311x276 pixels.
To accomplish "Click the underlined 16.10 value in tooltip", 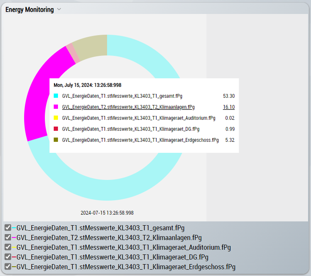I will click(x=228, y=107).
